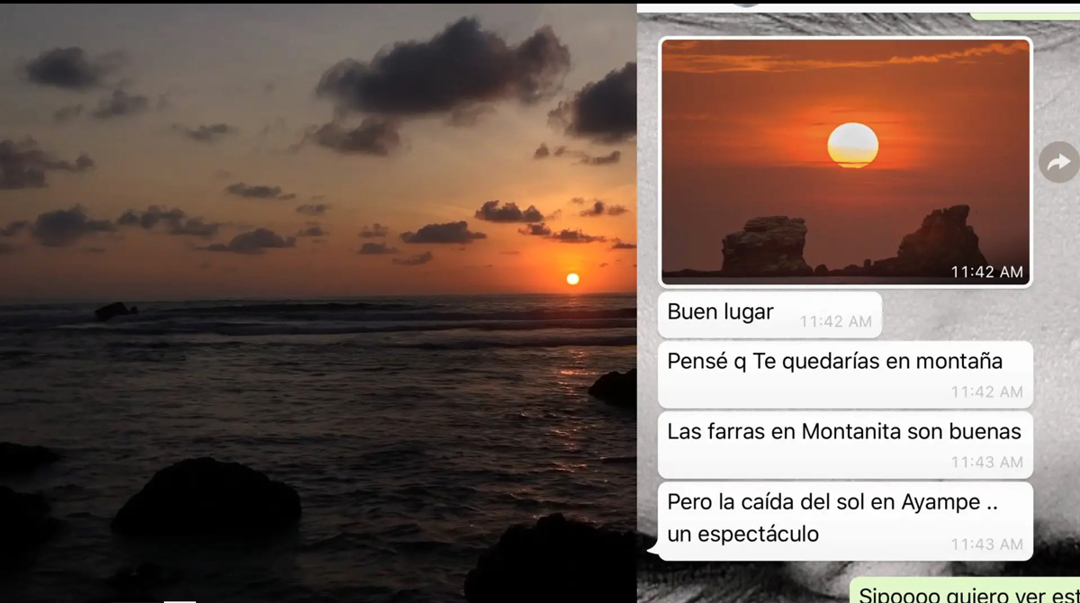Click the white marker at the video's bottom edge
This screenshot has width=1080, height=603.
click(179, 599)
